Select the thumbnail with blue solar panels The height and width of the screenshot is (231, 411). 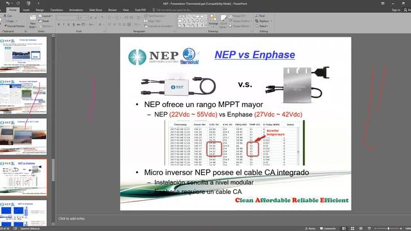23,213
